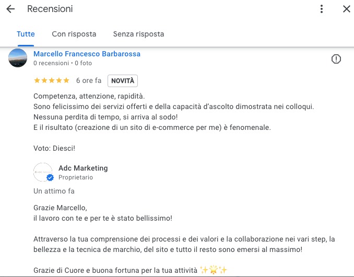This screenshot has height=277, width=354.
Task: Report Marcello's review with the flag icon
Action: [x=336, y=59]
